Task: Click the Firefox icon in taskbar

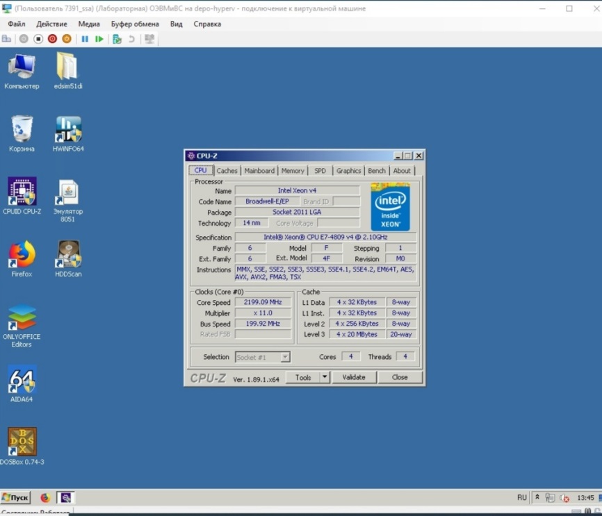Action: coord(45,497)
